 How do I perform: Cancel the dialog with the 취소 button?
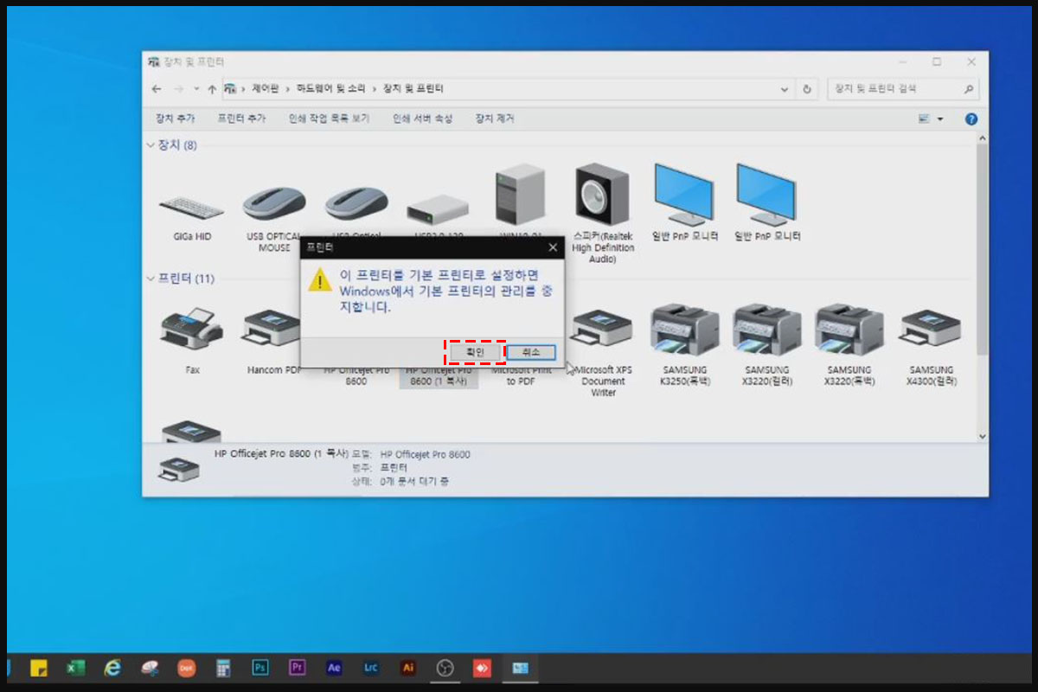point(531,352)
